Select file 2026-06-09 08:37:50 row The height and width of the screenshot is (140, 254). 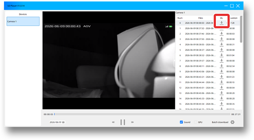[208, 39]
